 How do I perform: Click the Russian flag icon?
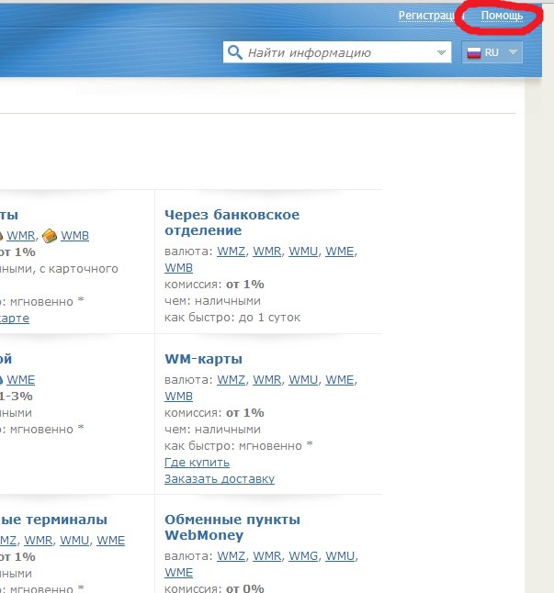(474, 52)
